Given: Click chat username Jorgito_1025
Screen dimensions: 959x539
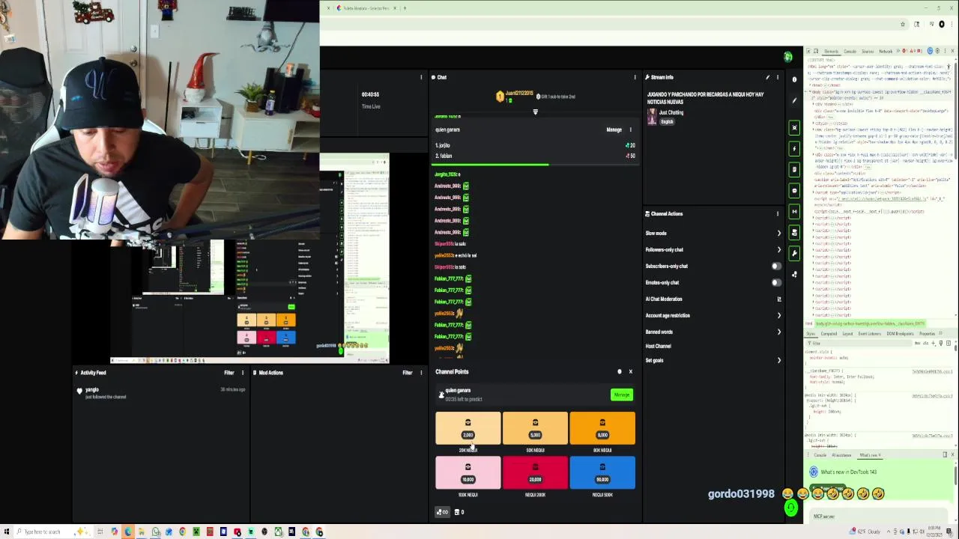Looking at the screenshot, I should [x=447, y=174].
